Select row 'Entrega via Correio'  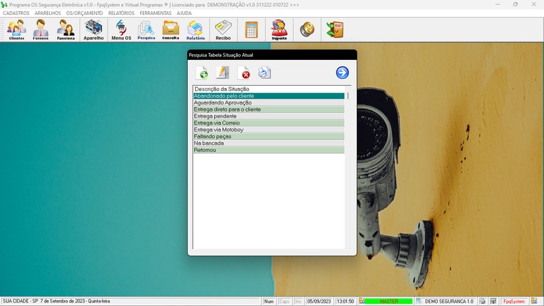tap(269, 123)
